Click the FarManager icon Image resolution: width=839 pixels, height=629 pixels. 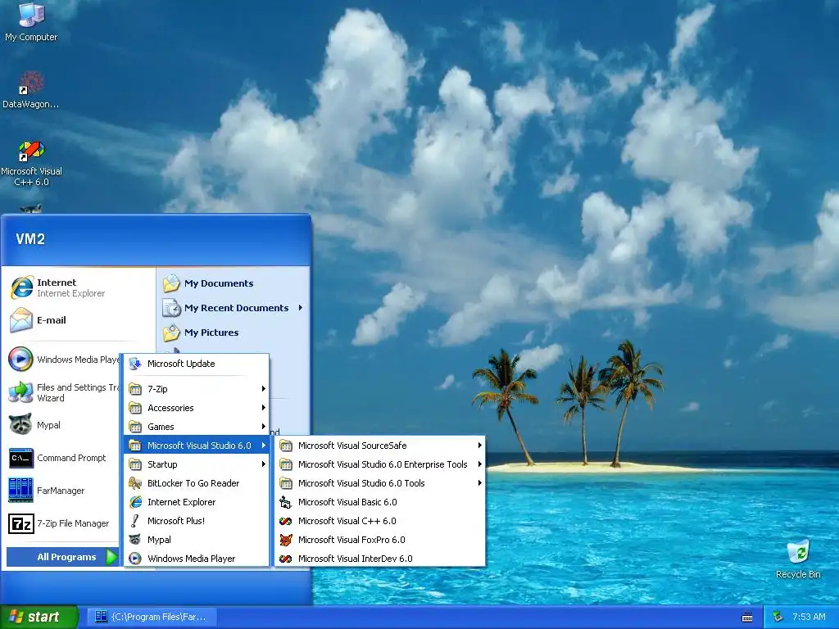point(20,490)
